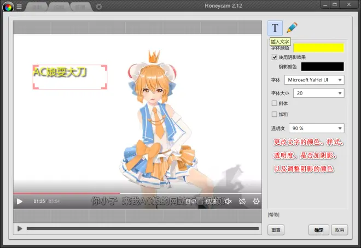This screenshot has width=361, height=248.
Task: Click the preview progress bar below the video
Action: 143,229
